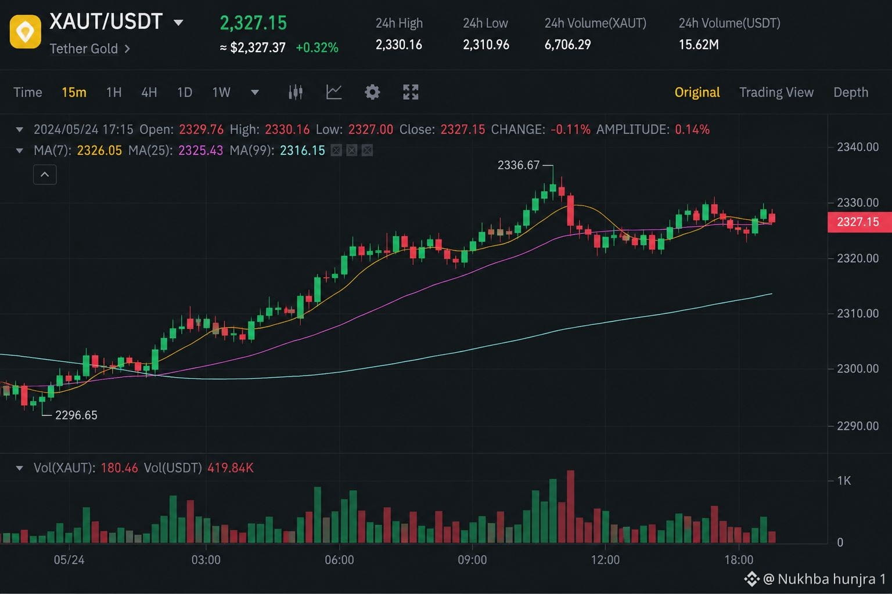Viewport: 892px width, 594px height.
Task: Click the last MA indicator close icon
Action: click(x=367, y=151)
